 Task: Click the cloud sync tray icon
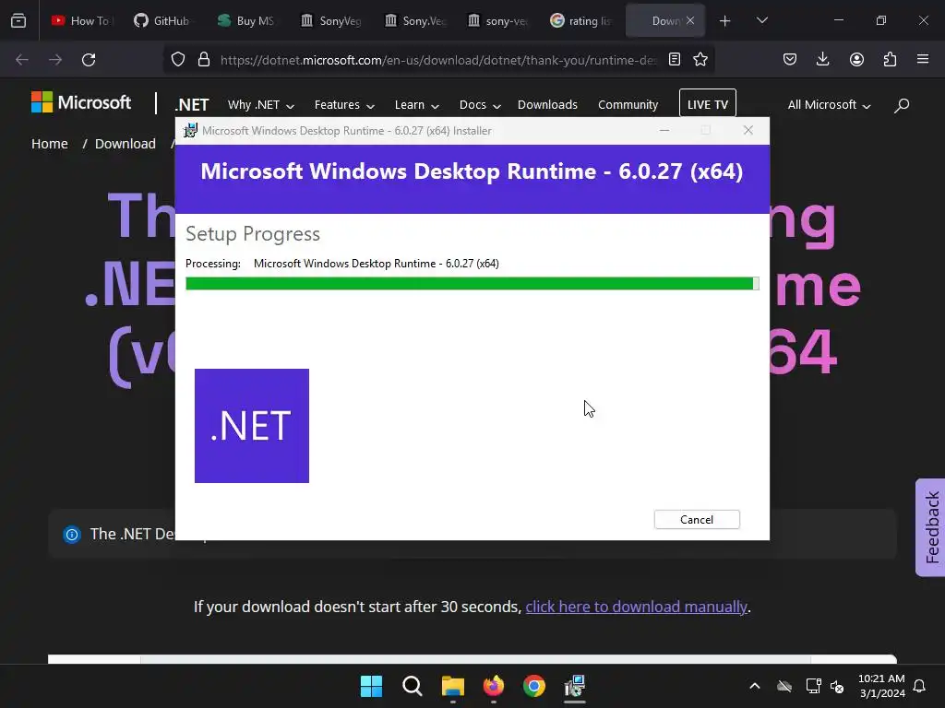[x=784, y=686]
